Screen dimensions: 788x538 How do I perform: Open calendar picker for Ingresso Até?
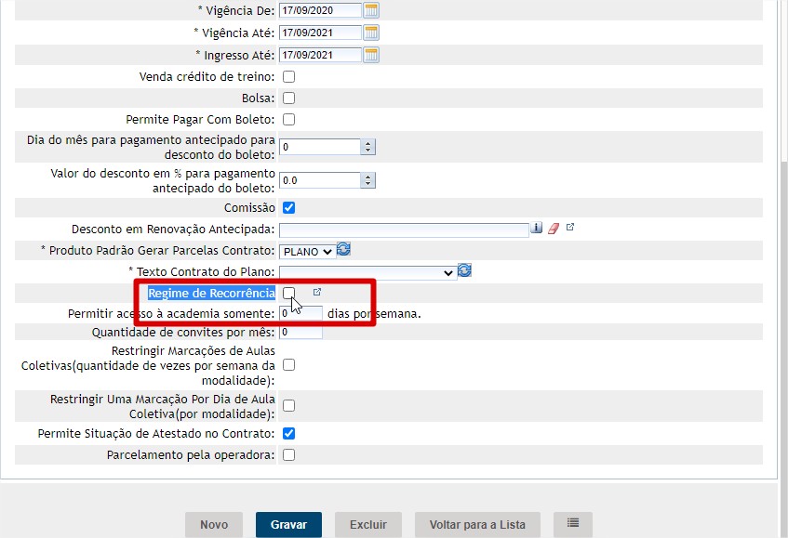tap(371, 55)
